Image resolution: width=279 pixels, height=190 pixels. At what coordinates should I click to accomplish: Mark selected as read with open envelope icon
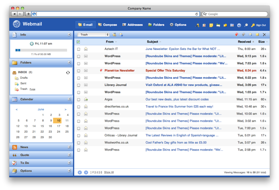(250, 34)
